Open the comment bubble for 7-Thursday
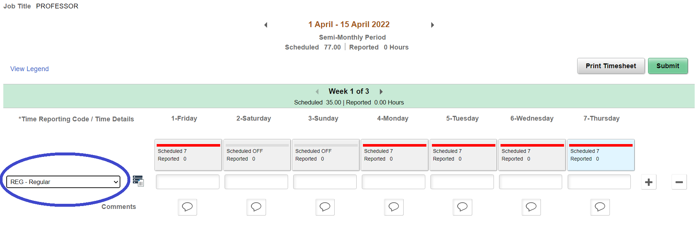Viewport: 695px width, 239px height. (x=600, y=207)
